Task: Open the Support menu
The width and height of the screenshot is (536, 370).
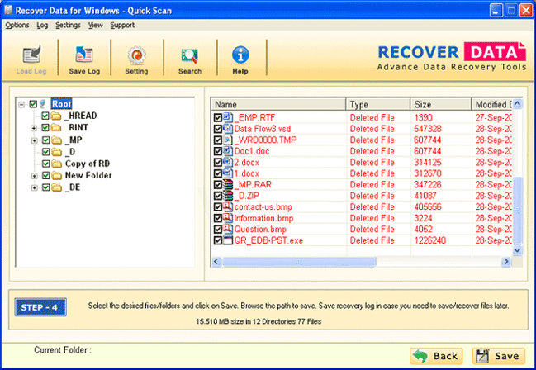Action: (x=122, y=26)
